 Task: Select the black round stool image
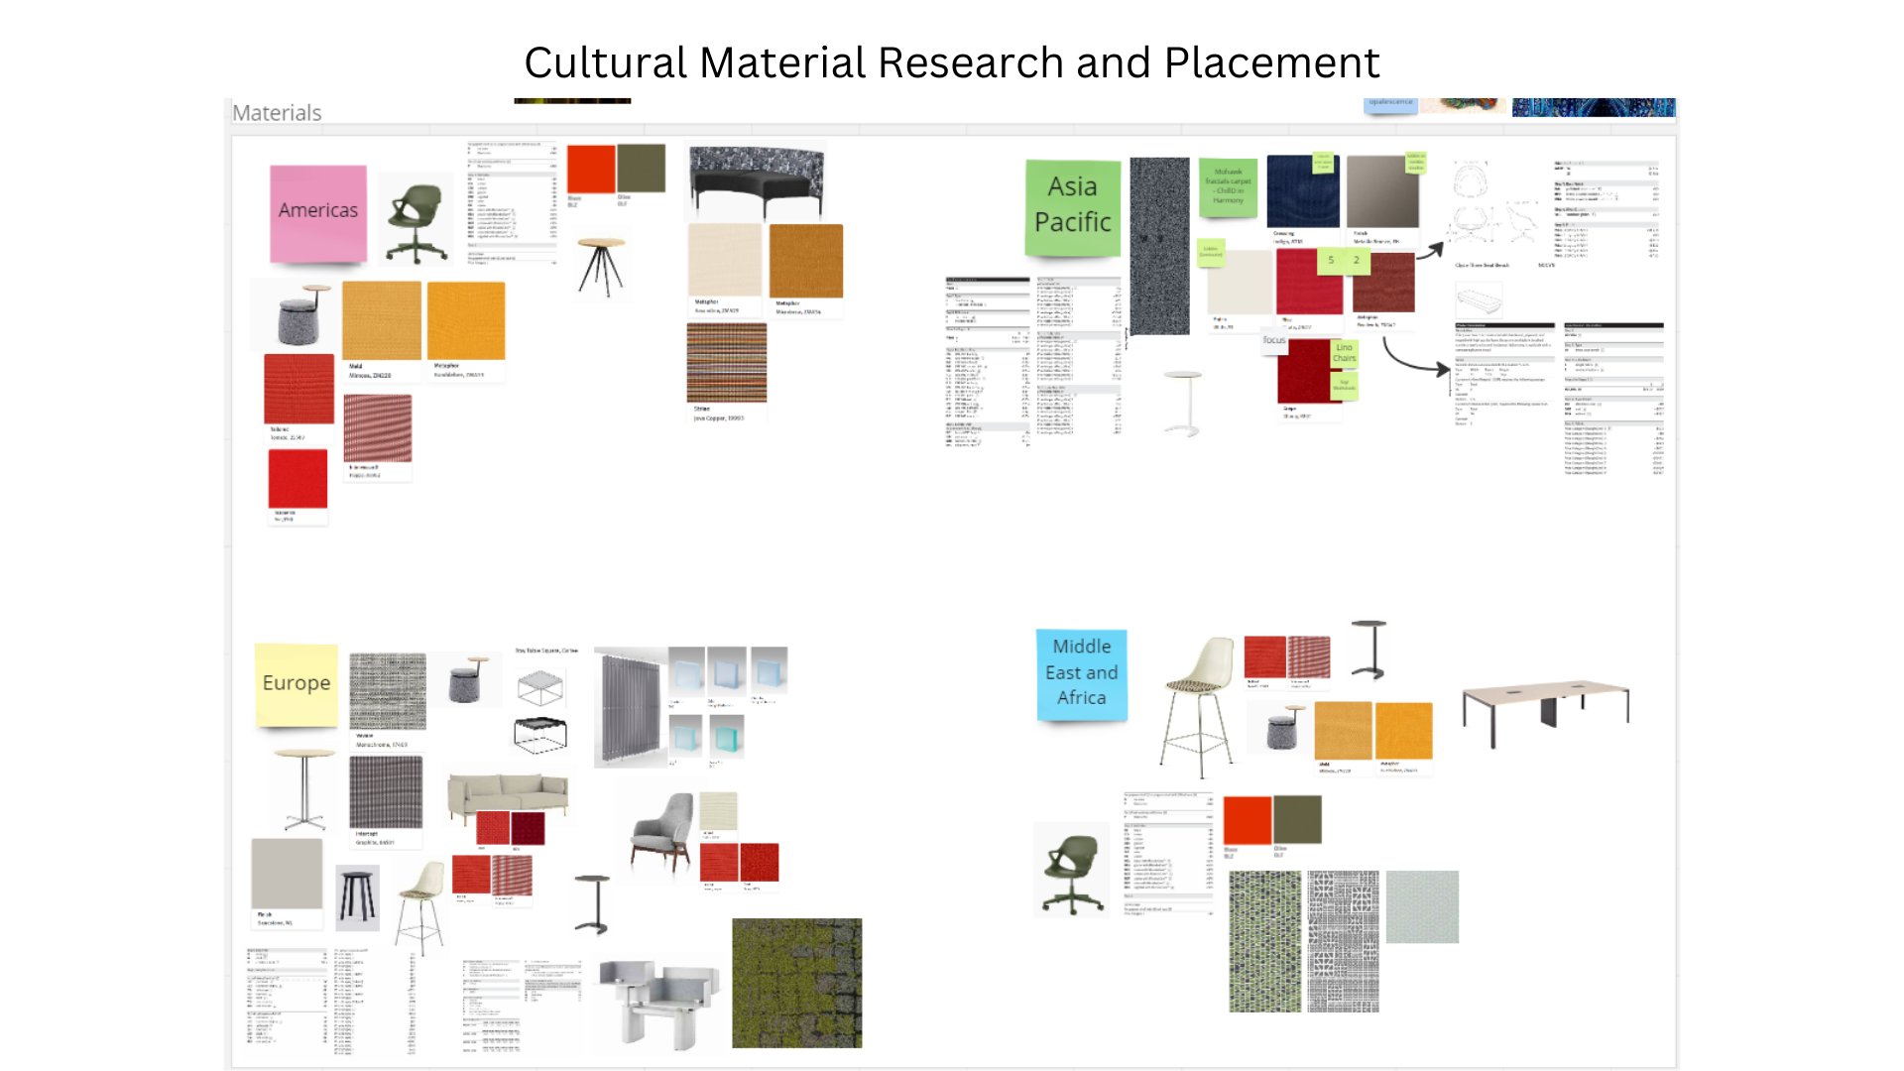[357, 898]
